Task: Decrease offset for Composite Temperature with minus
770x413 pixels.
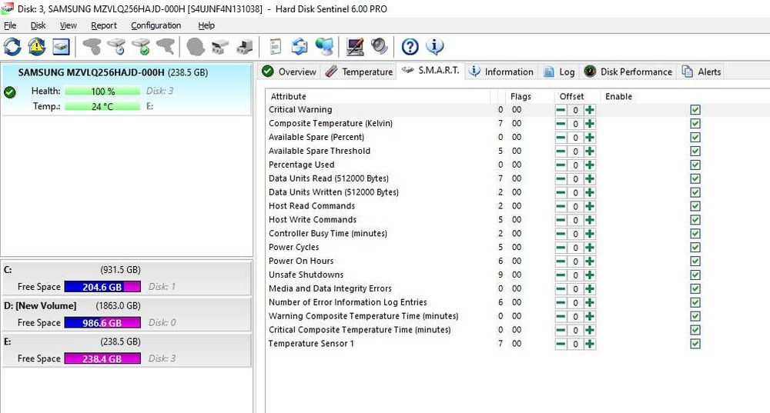Action: pos(561,124)
